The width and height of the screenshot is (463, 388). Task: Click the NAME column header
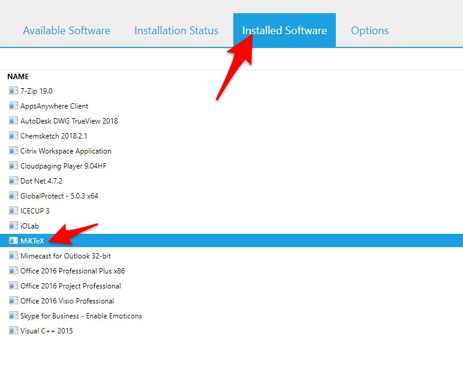point(18,77)
